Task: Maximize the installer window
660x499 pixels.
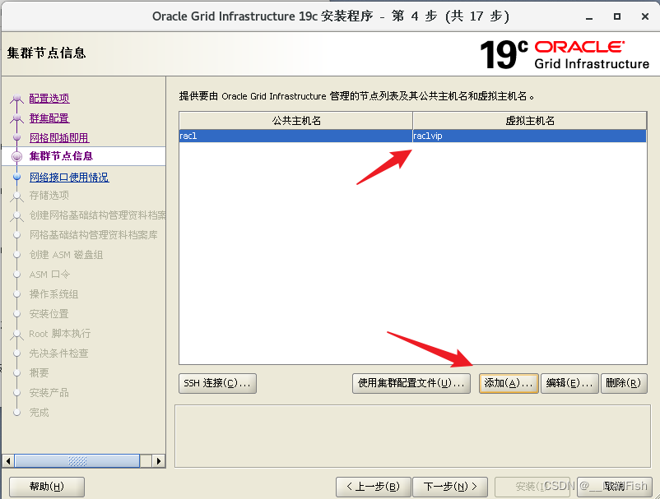Action: [x=617, y=16]
